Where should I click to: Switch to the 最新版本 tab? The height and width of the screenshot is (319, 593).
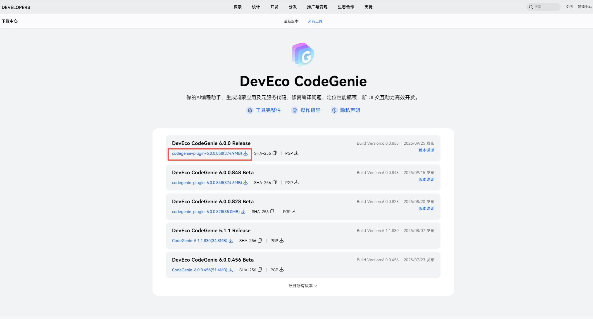pyautogui.click(x=291, y=21)
